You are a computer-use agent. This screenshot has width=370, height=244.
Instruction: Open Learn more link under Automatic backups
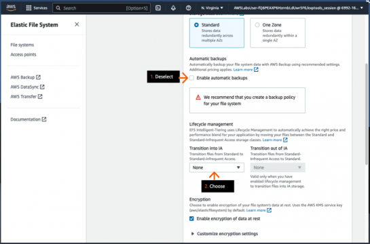(243, 70)
